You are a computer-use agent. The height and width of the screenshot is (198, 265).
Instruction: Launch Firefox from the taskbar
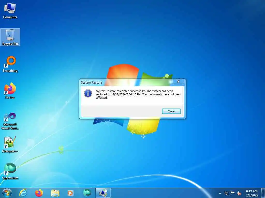(39, 193)
